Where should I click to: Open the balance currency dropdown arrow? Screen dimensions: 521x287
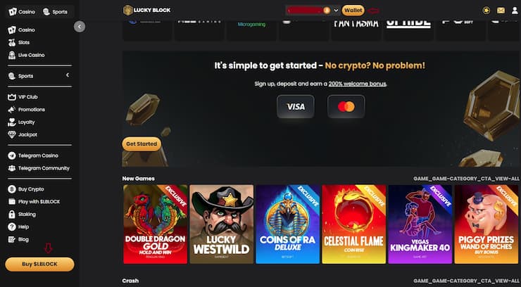pyautogui.click(x=336, y=11)
